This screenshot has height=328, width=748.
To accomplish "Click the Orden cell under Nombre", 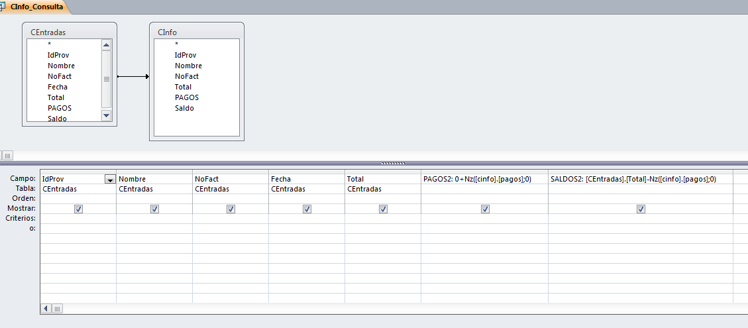I will click(154, 199).
